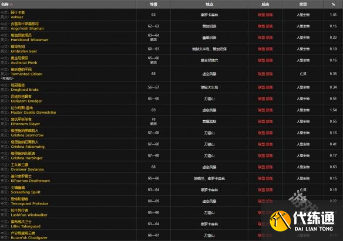This screenshot has width=343, height=241.
Task: Open the Grishna Harbinger NPC link
Action: click(26, 158)
